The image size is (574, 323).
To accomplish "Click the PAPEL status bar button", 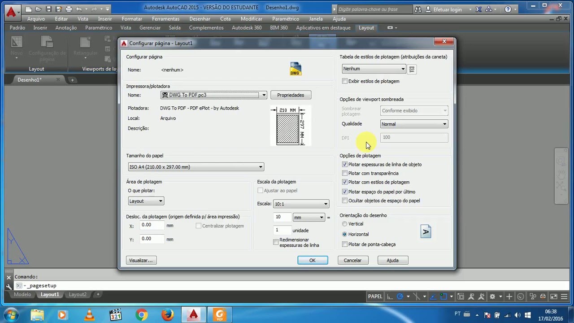I will (x=375, y=296).
